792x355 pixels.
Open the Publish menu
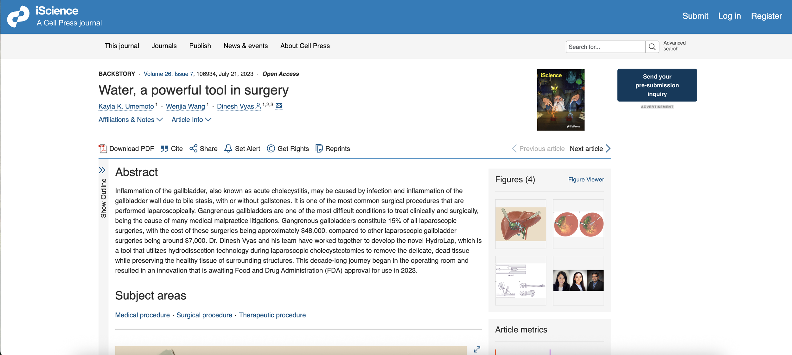pyautogui.click(x=200, y=46)
